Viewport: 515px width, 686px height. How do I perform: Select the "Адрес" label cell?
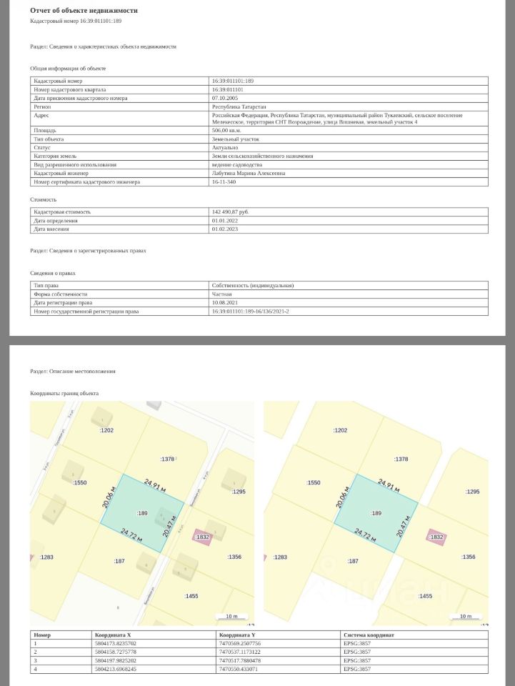pyautogui.click(x=119, y=119)
